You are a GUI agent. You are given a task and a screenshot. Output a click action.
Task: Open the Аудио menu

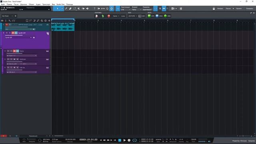38,4
